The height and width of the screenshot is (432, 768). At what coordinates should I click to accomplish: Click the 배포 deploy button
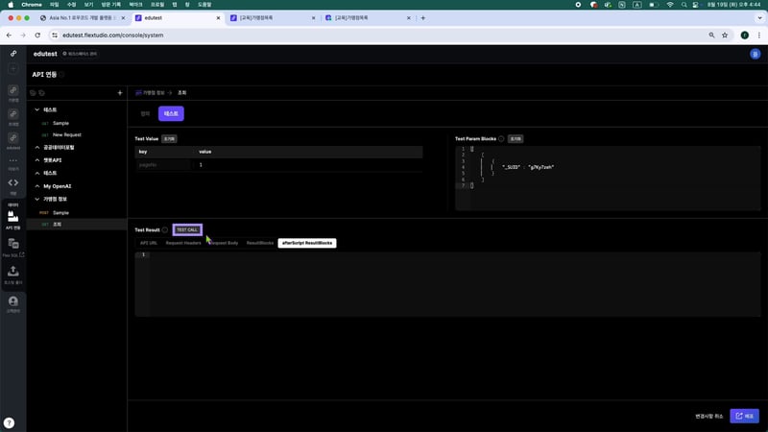(744, 416)
